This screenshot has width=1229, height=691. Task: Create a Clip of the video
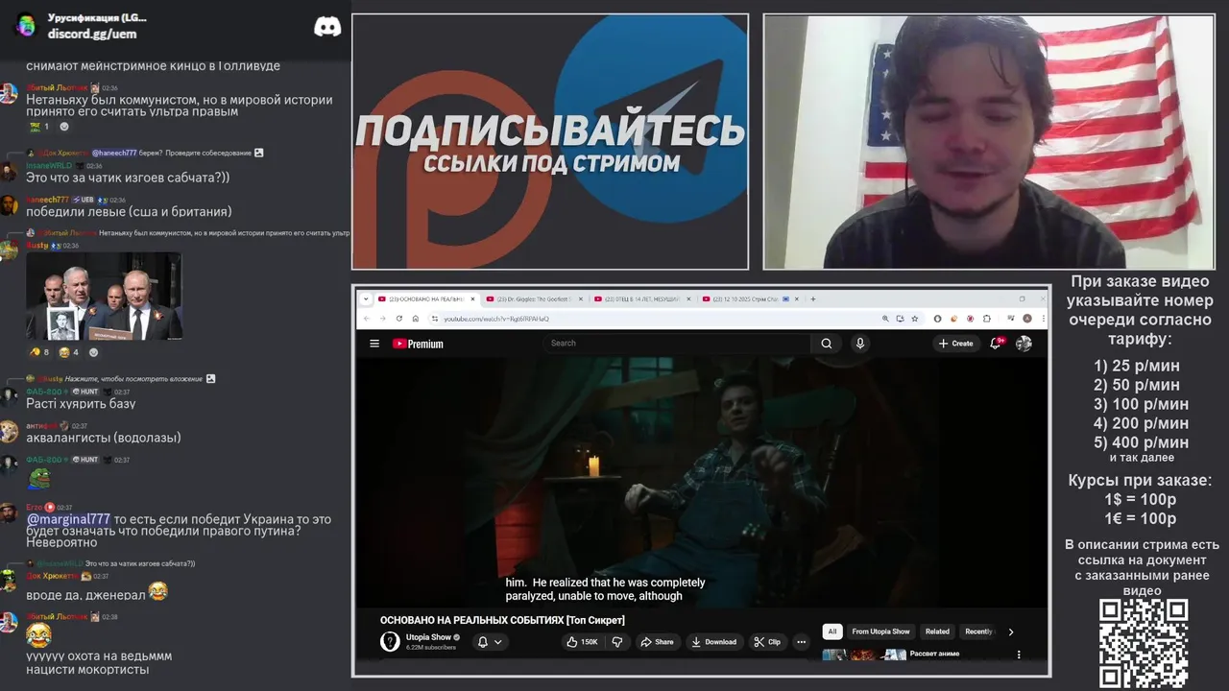pos(767,642)
